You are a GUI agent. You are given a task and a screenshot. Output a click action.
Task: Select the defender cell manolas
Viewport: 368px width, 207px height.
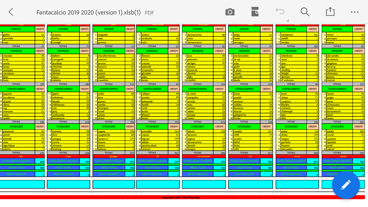pos(19,56)
